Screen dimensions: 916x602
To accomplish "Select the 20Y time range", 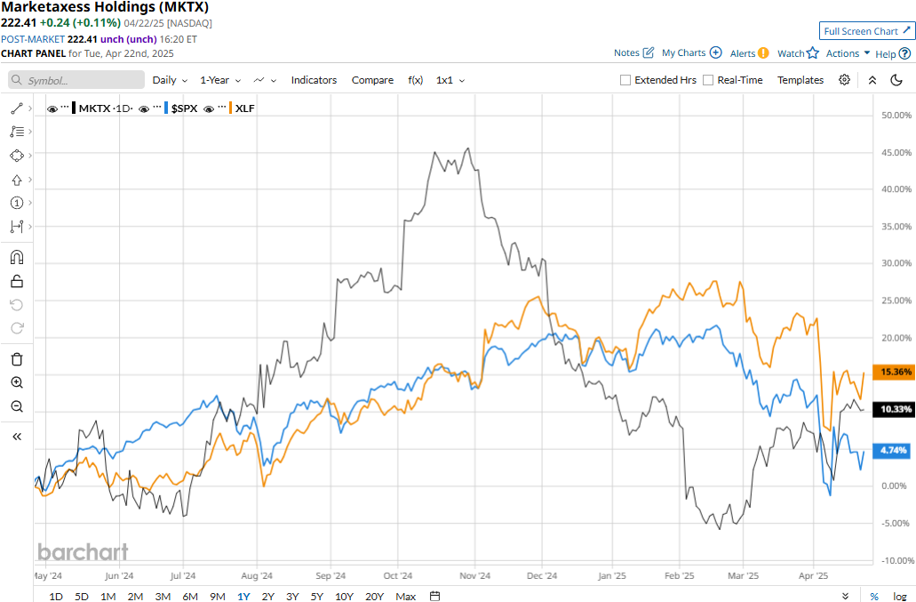I will coord(374,596).
